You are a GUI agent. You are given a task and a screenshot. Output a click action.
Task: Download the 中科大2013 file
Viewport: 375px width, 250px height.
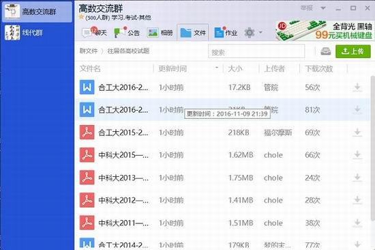[357, 178]
